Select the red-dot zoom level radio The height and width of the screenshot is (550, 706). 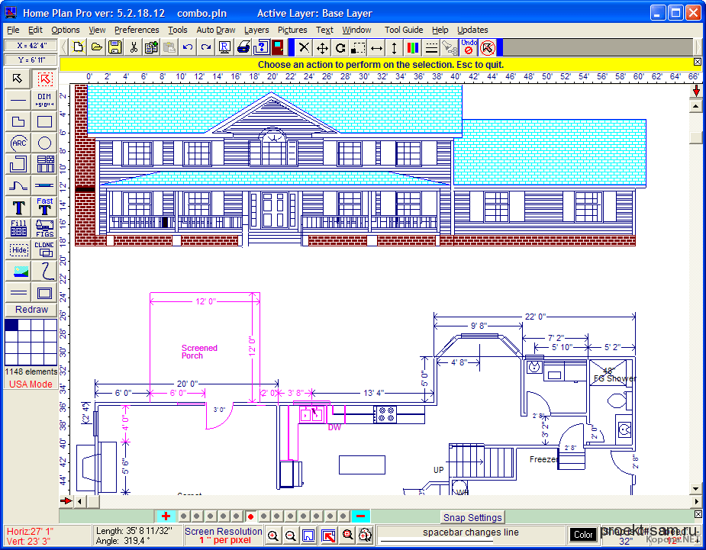(x=251, y=516)
